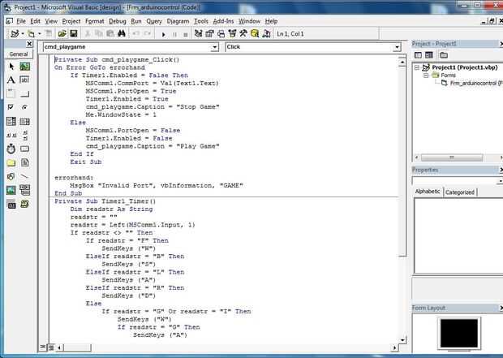Collapse the Forms folder node
The width and height of the screenshot is (503, 358).
(x=426, y=75)
